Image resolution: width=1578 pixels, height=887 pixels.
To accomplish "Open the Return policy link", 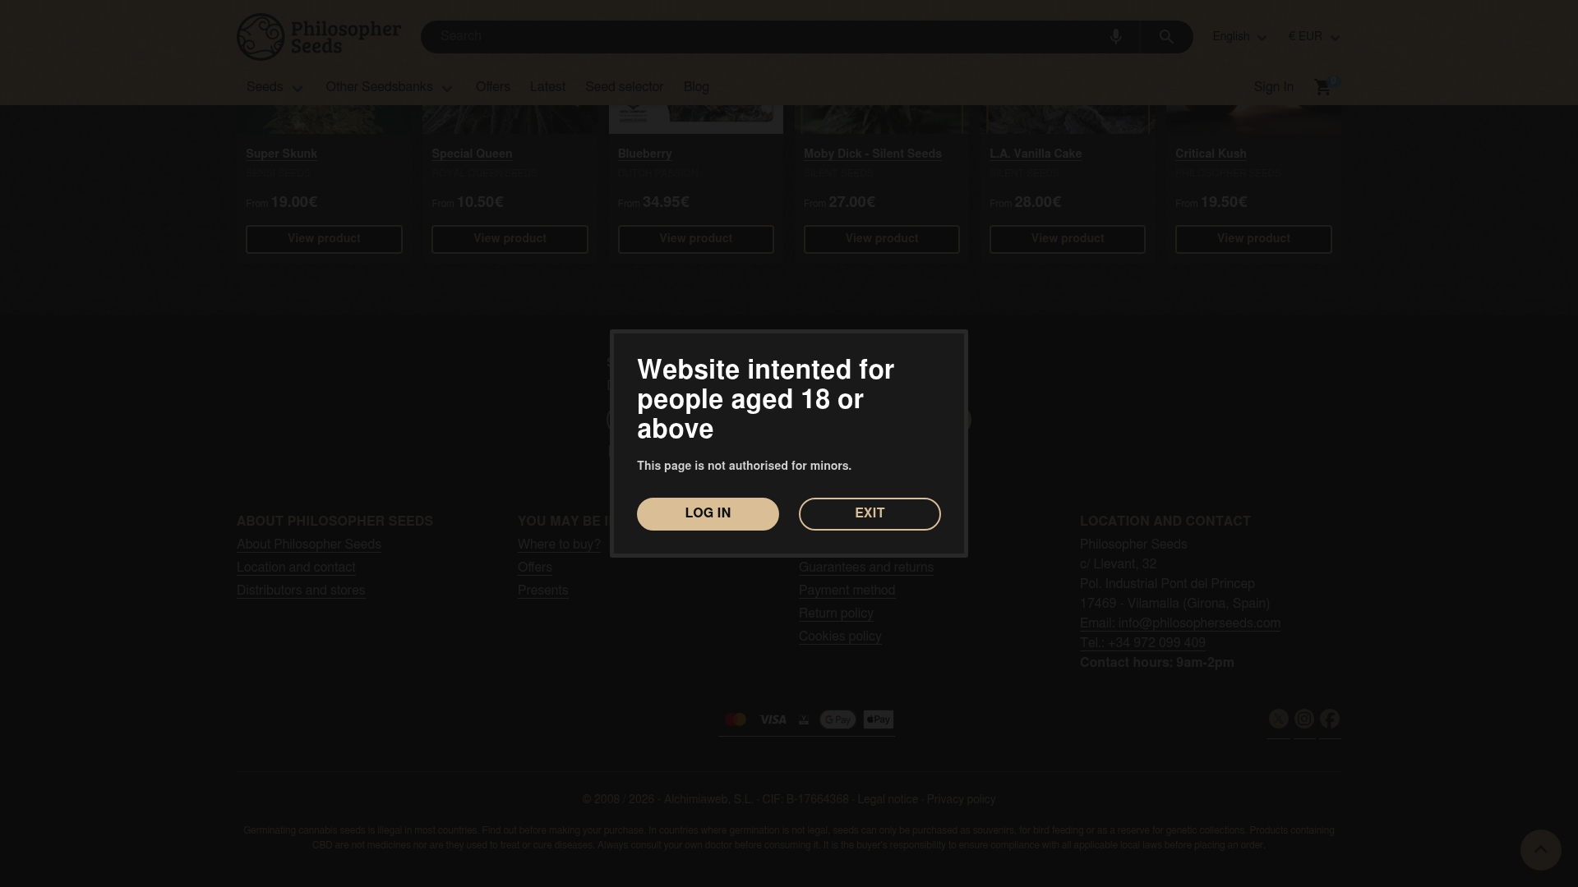I will click(x=836, y=614).
